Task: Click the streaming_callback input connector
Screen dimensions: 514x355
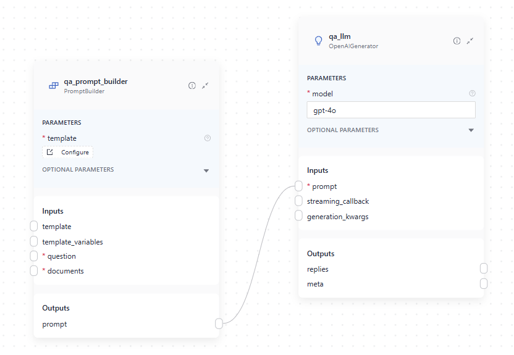Action: (x=298, y=201)
